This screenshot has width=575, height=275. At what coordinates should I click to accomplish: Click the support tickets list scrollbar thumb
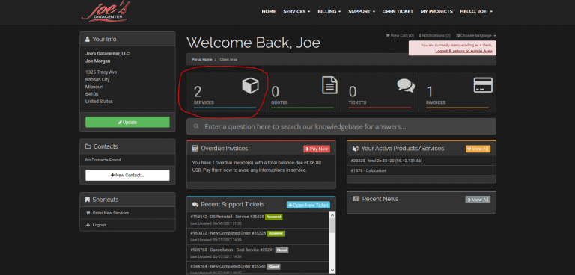[x=332, y=225]
